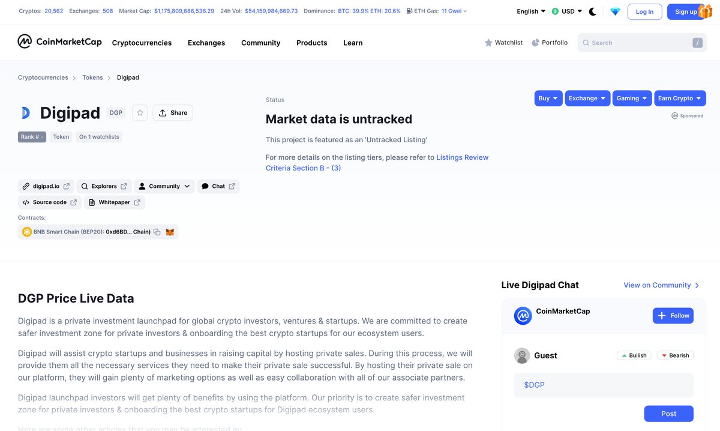Click the CoinMarketCap logo
Image resolution: width=720 pixels, height=431 pixels.
pos(59,42)
